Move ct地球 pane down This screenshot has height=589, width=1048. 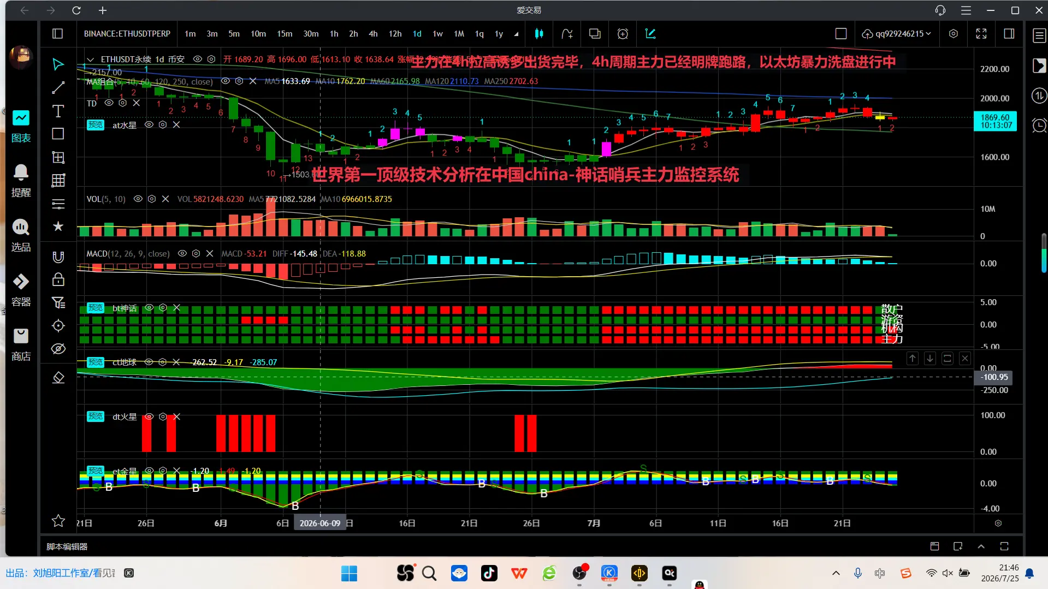click(930, 359)
